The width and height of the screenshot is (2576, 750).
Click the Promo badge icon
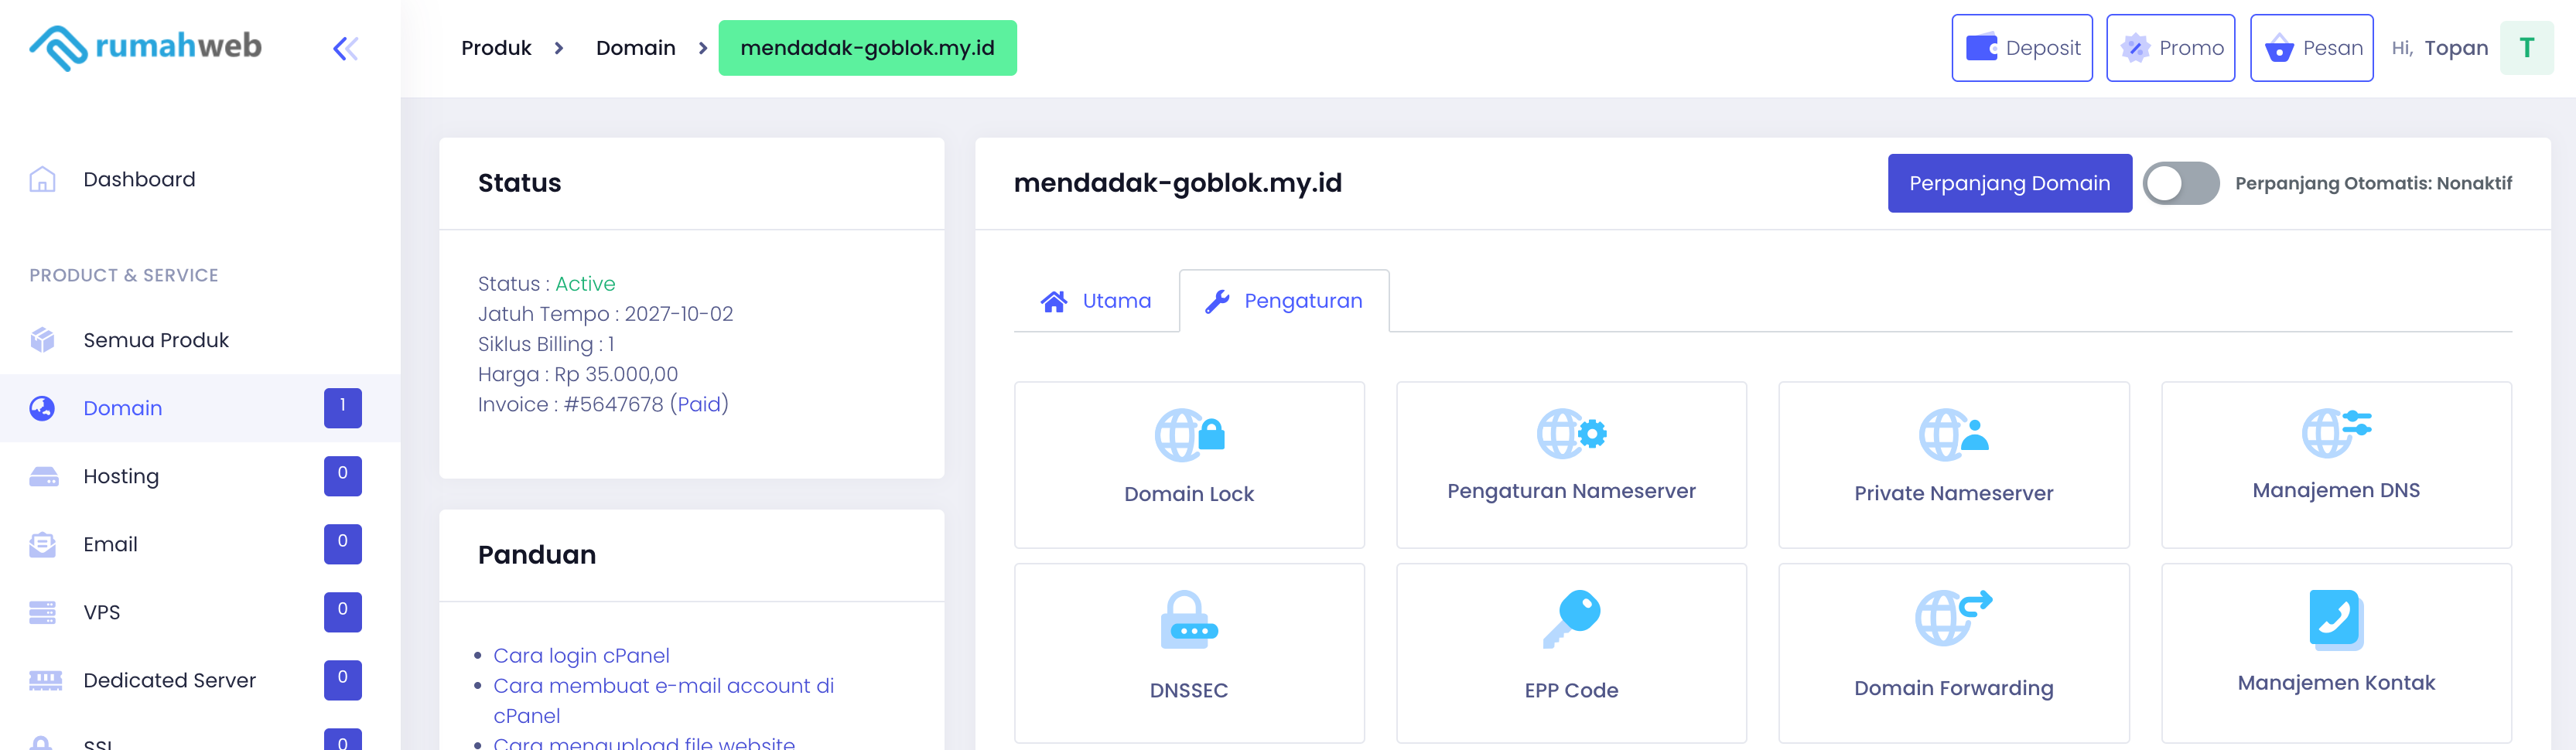point(2135,47)
